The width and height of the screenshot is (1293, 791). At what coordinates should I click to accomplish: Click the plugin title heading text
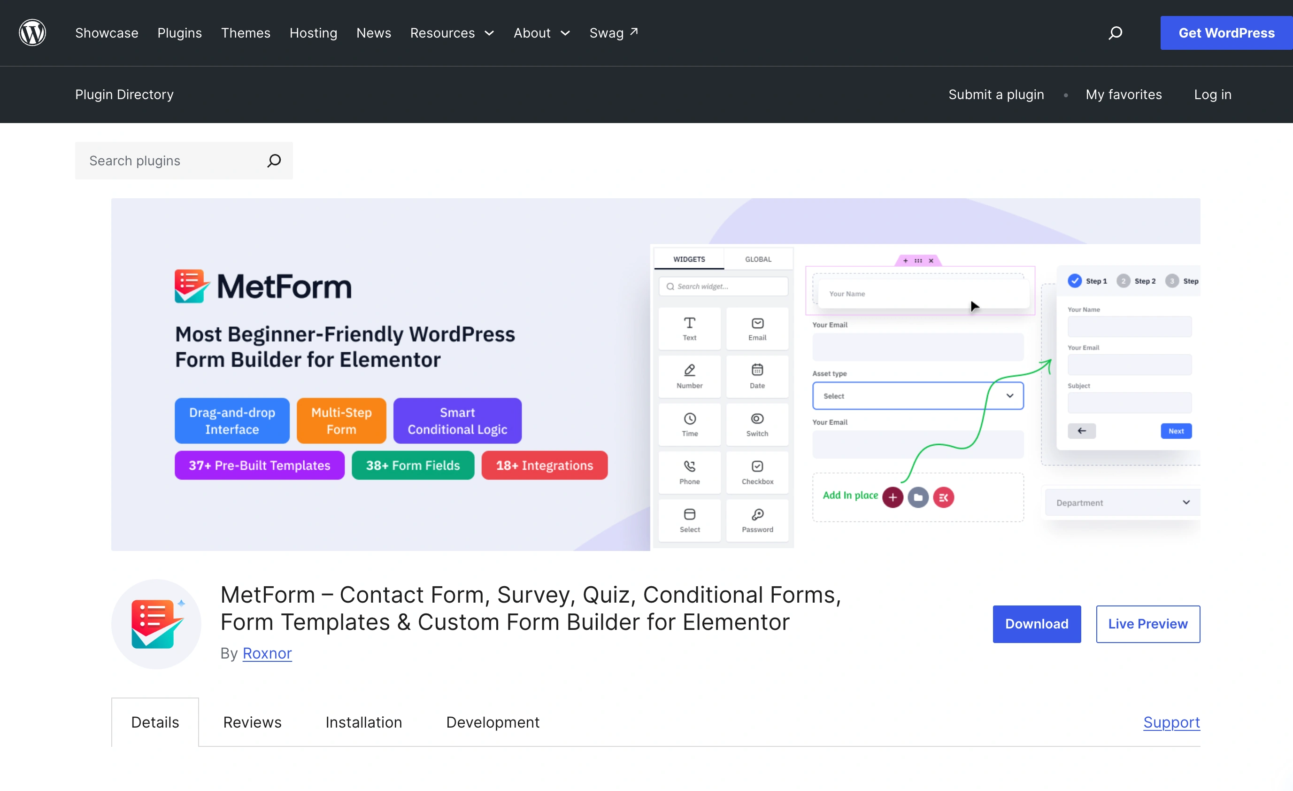[x=531, y=608]
